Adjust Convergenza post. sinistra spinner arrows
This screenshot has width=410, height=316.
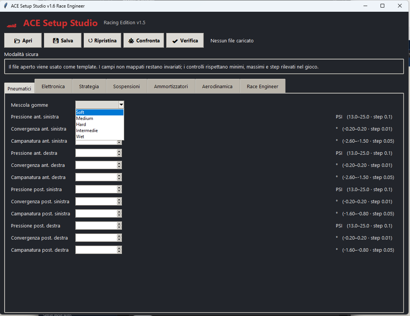119,201
